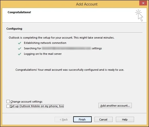149x127 pixels.
Task: Click the successfully configured confirmation message
Action: pos(70,70)
